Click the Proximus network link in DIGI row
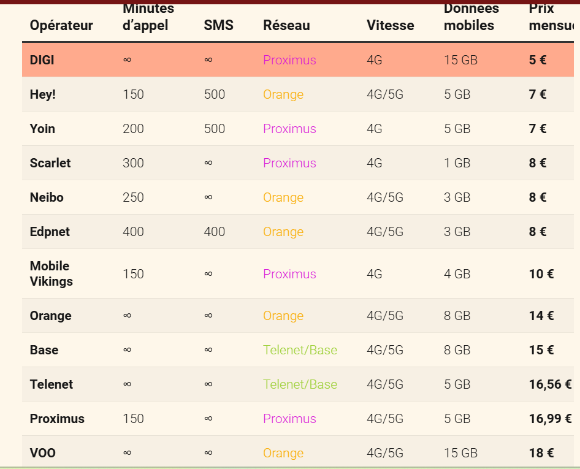 tap(289, 60)
